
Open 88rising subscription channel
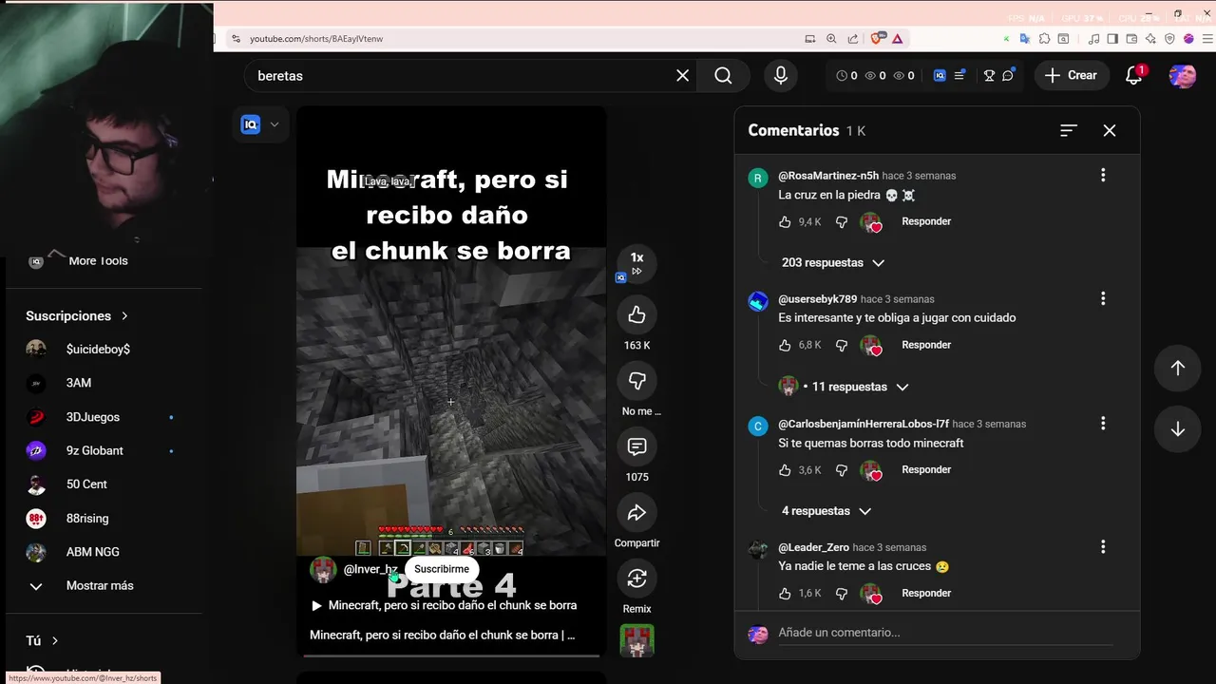(x=87, y=519)
